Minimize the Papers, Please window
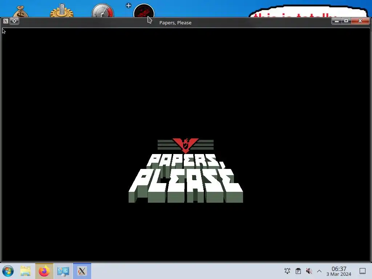372x279 pixels. click(336, 21)
